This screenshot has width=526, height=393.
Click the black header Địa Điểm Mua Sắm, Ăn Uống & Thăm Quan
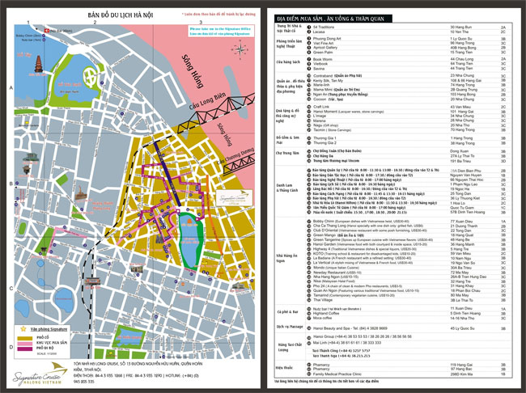[333, 19]
